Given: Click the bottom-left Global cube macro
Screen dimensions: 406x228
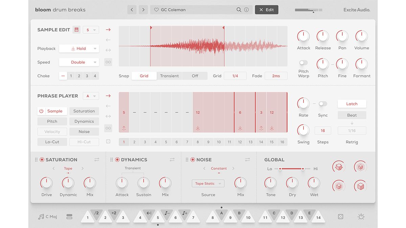Looking at the screenshot, I should click(x=339, y=186).
